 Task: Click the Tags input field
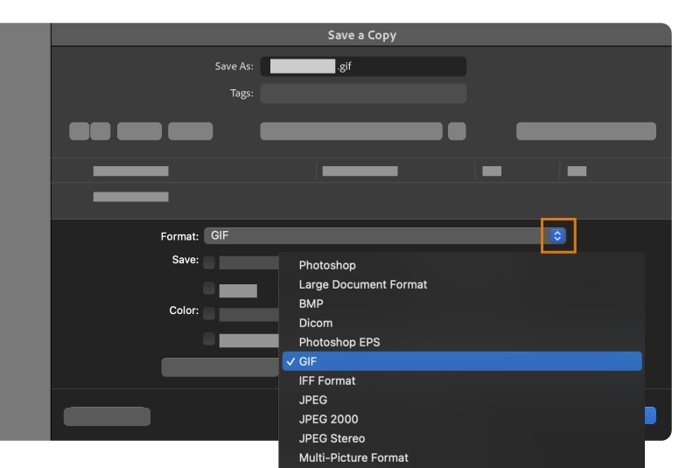click(x=363, y=94)
